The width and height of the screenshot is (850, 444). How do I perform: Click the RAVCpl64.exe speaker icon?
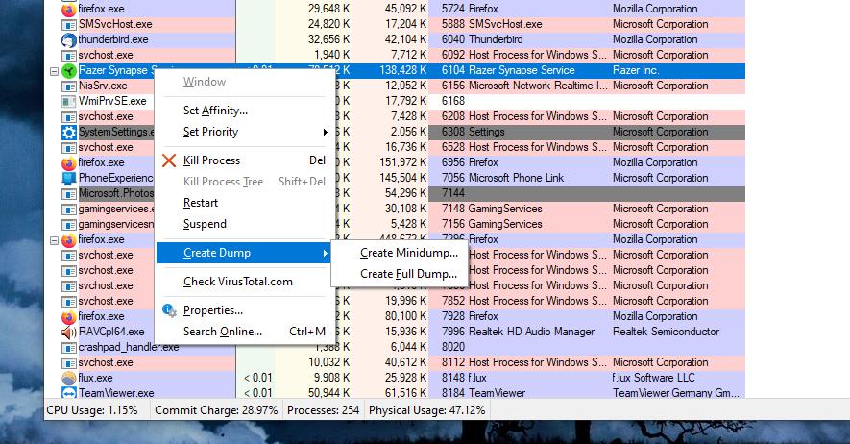69,332
